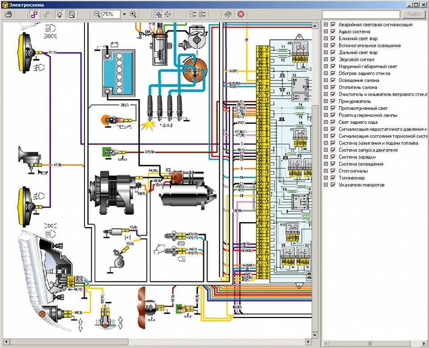
Task: Click the light bulb highlight icon
Action: pos(59,14)
